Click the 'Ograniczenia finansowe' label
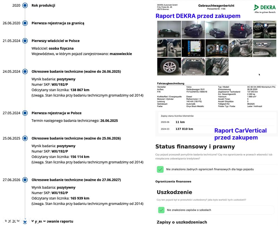This screenshot has height=226, width=278. point(173,181)
